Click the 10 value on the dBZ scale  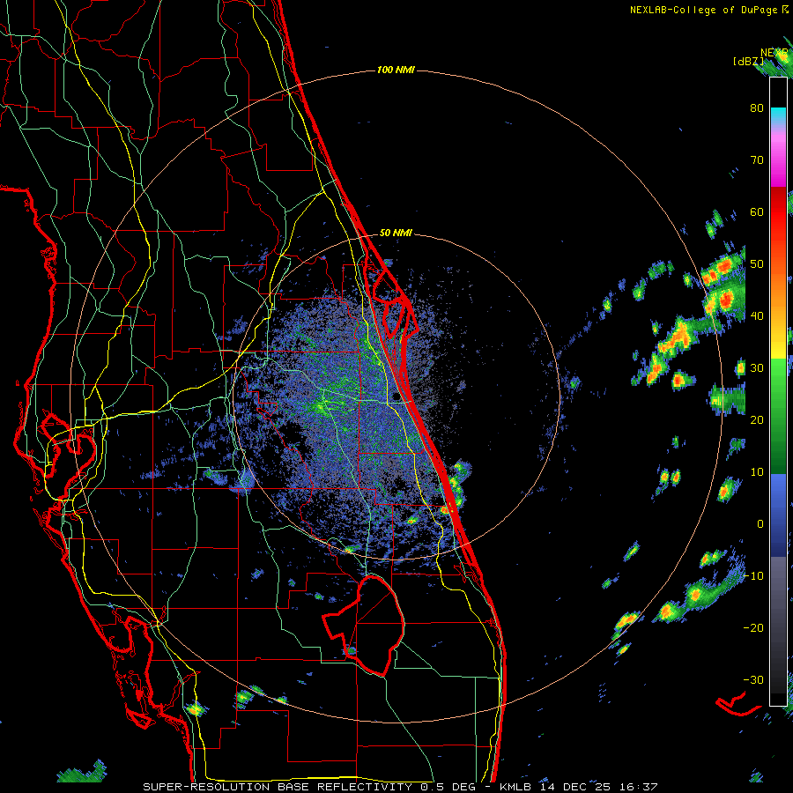757,472
